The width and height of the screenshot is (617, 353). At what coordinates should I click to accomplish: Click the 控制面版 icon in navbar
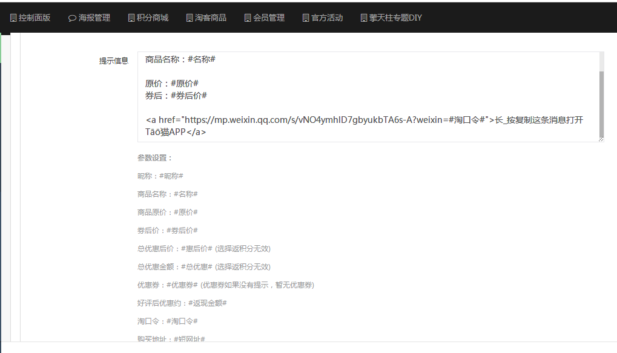pyautogui.click(x=13, y=18)
